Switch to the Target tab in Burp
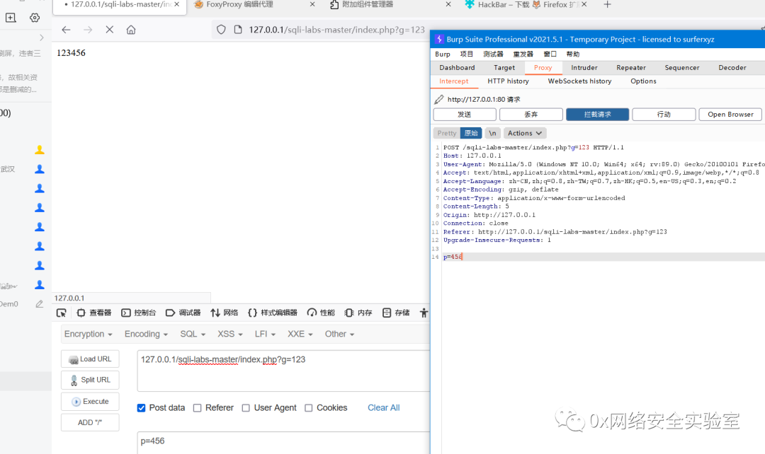Image resolution: width=765 pixels, height=454 pixels. pos(504,68)
